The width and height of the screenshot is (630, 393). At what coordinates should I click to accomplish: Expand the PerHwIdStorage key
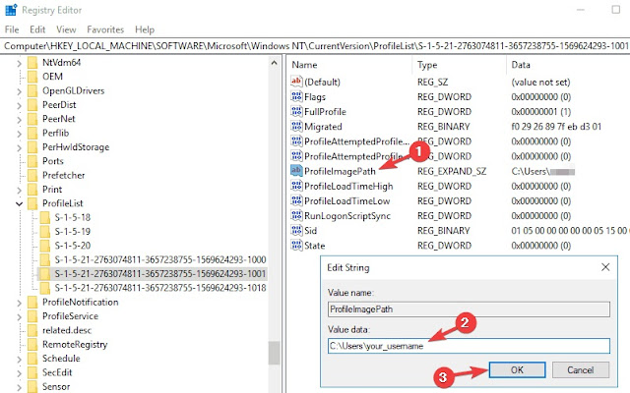click(19, 147)
